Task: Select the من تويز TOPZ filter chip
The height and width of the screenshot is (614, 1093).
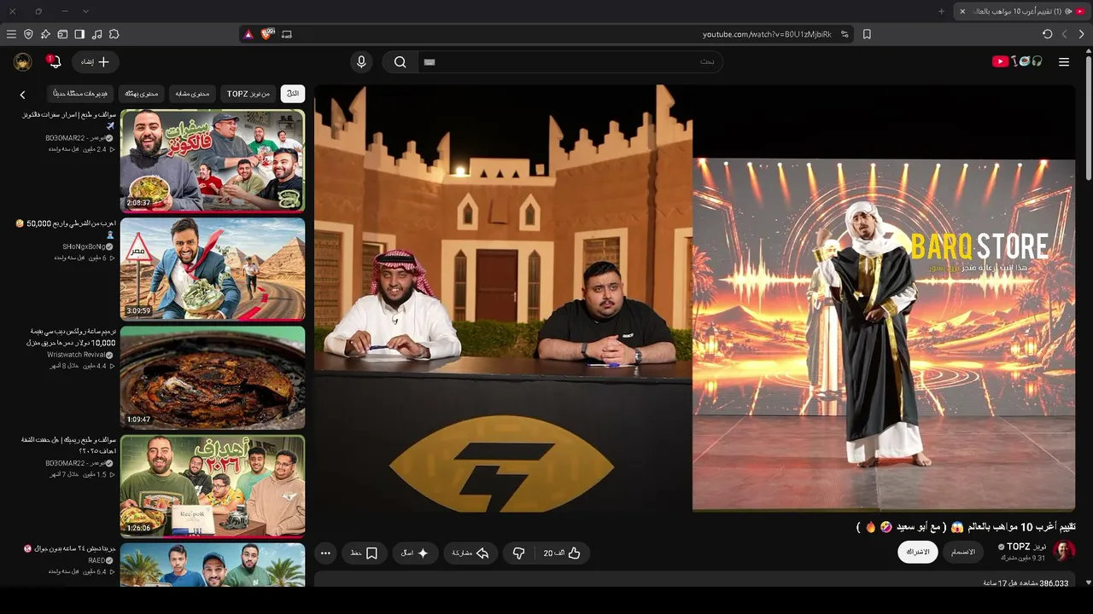Action: 248,94
